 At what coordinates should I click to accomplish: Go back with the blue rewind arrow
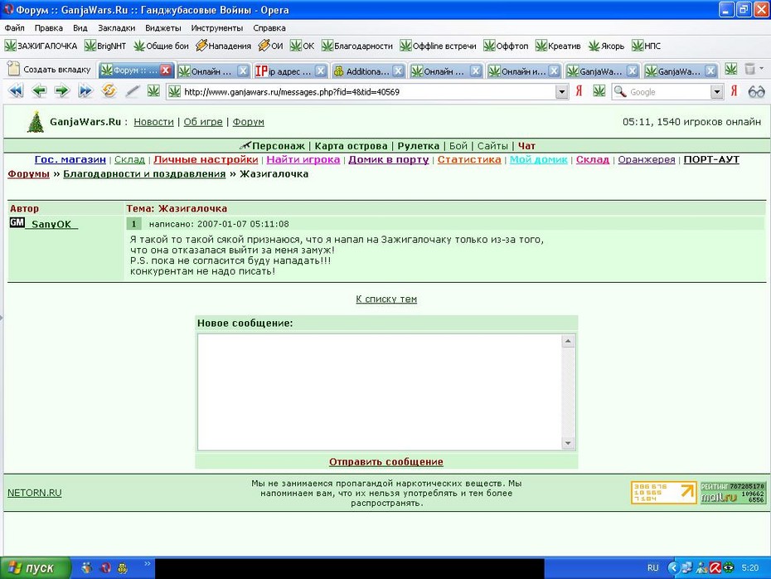(x=16, y=91)
